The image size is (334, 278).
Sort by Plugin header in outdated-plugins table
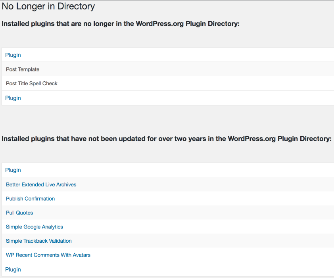[13, 170]
